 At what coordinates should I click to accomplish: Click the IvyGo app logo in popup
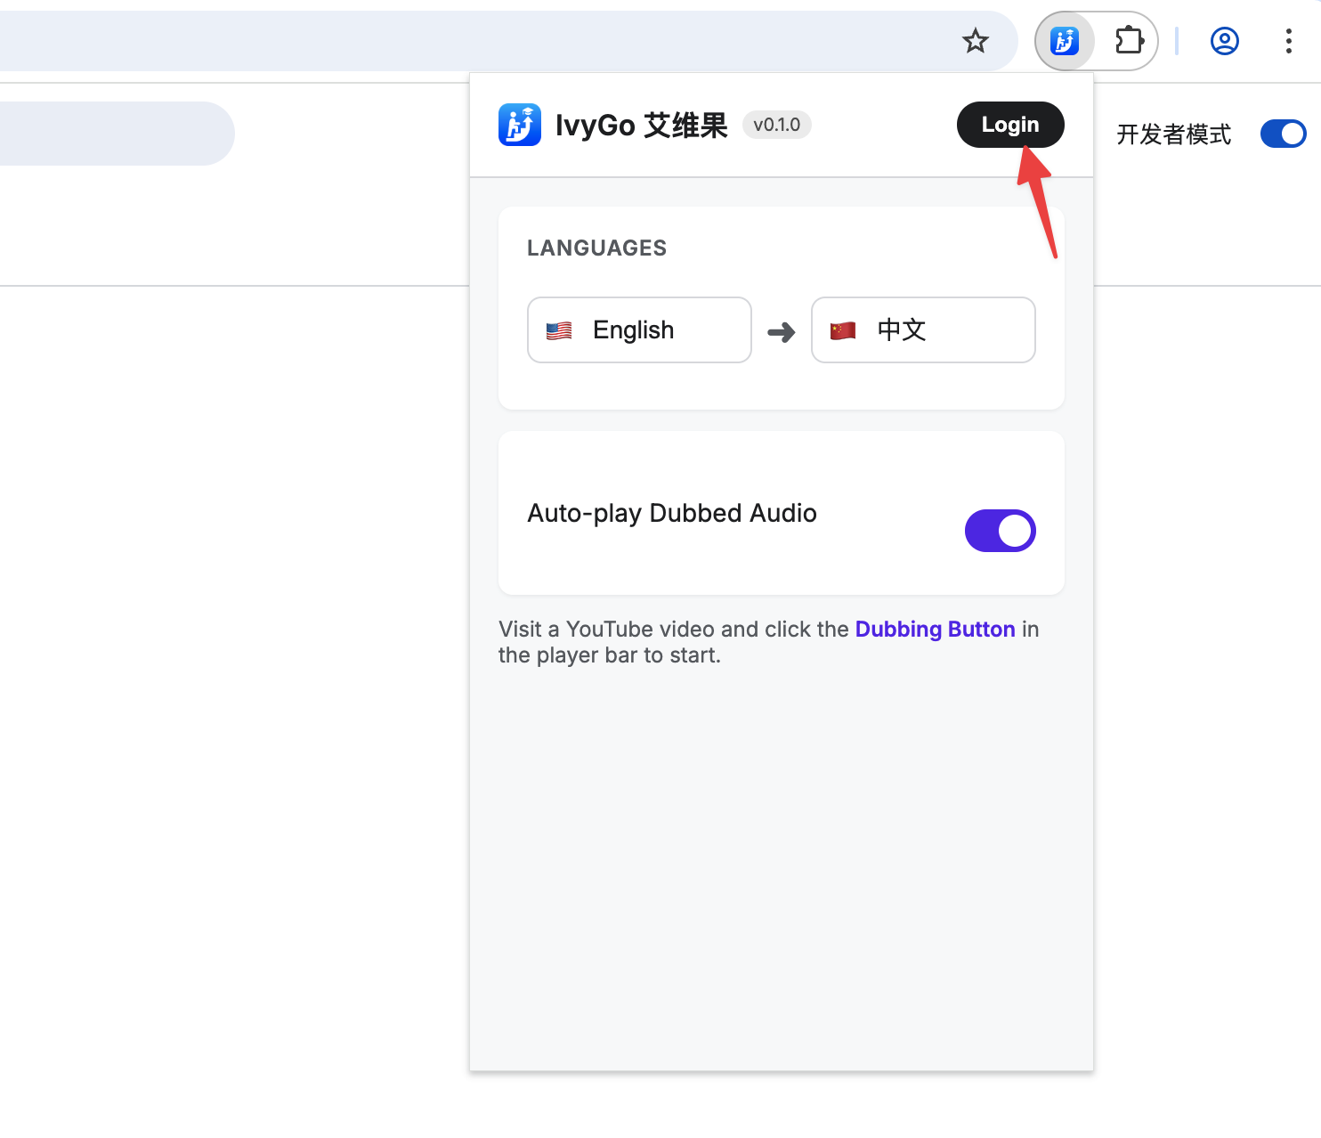pos(519,125)
